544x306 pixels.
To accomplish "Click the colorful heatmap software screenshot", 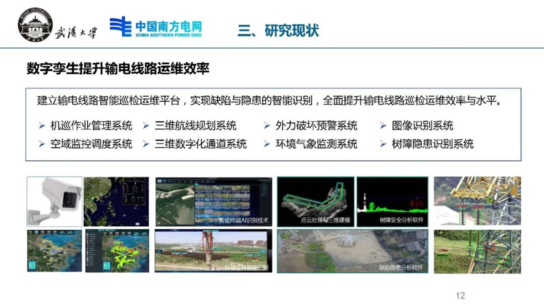I will click(117, 251).
